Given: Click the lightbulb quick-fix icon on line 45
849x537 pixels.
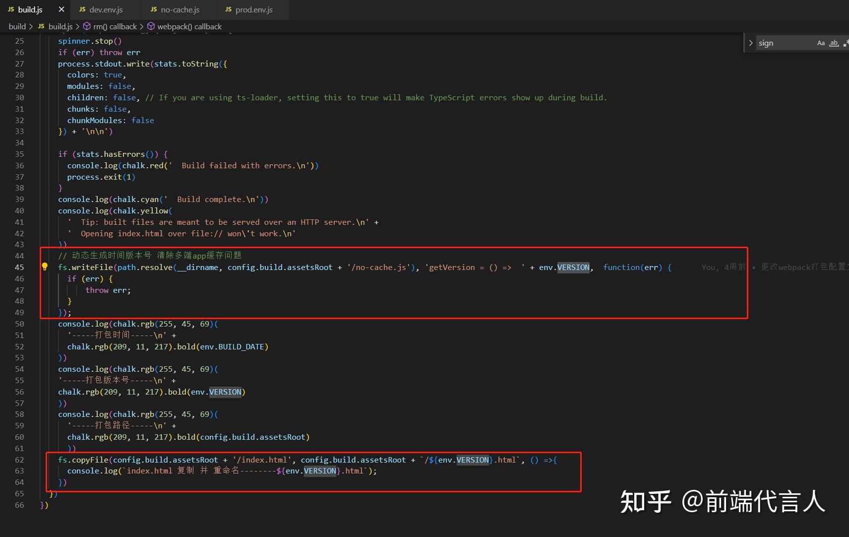Looking at the screenshot, I should tap(45, 267).
